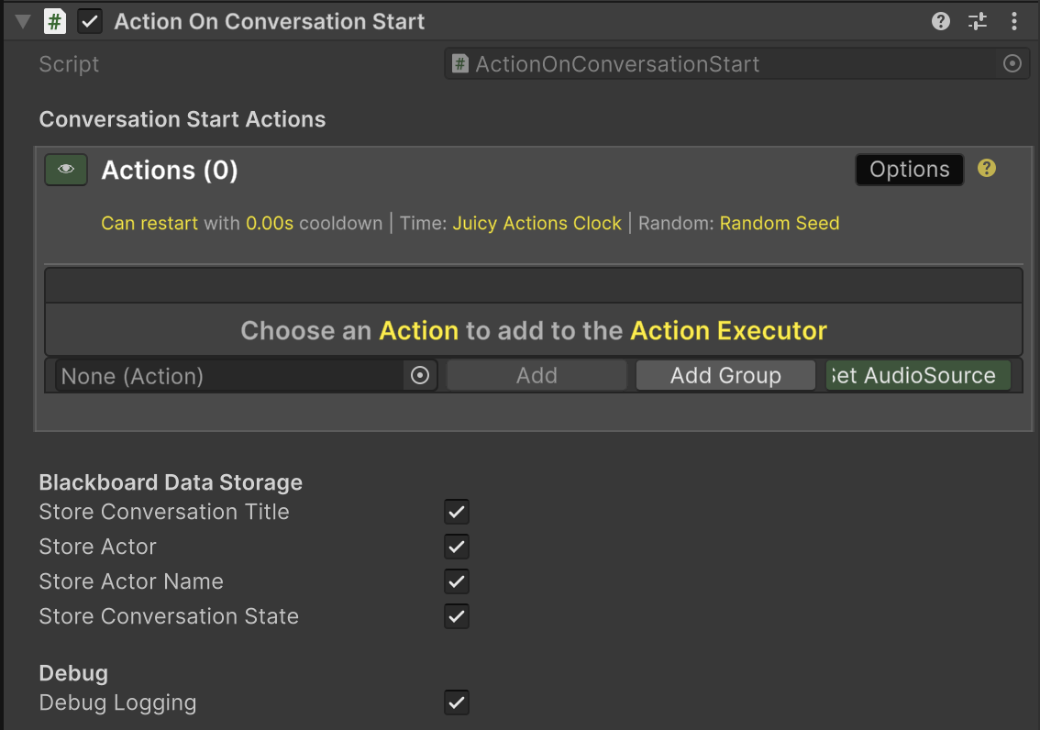Disable Debug Logging checkbox
This screenshot has height=730, width=1040.
pyautogui.click(x=457, y=703)
